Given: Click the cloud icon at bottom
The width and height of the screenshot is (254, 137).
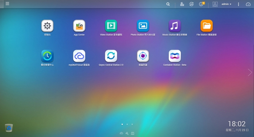Looking at the screenshot, I should pos(121,133).
